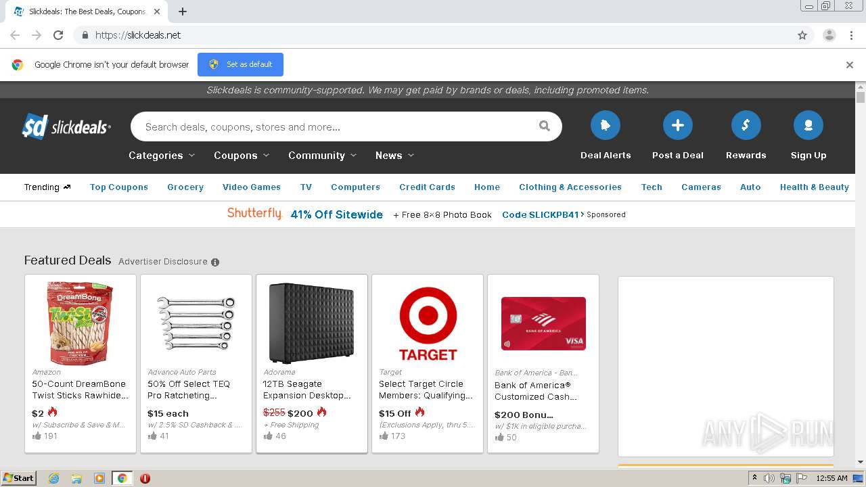Click Set as default button
Image resolution: width=866 pixels, height=487 pixels.
(x=240, y=65)
